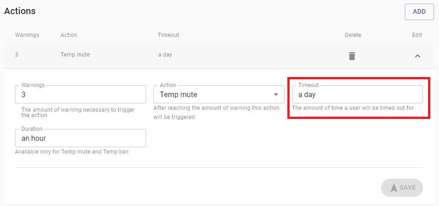This screenshot has height=206, width=439.
Task: Click the a day timeout value in row
Action: click(165, 55)
